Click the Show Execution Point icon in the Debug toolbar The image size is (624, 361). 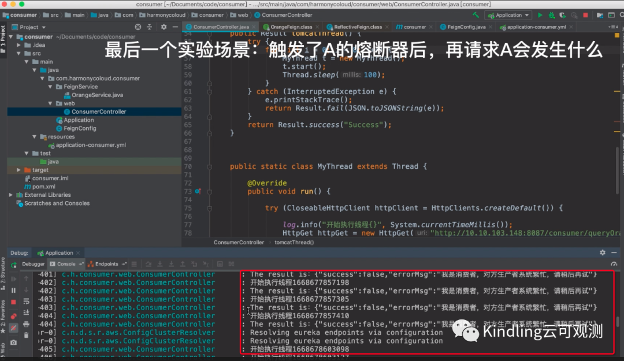pos(134,264)
